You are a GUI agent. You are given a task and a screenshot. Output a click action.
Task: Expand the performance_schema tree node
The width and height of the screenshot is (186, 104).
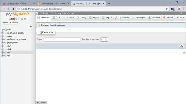click(x=3, y=39)
